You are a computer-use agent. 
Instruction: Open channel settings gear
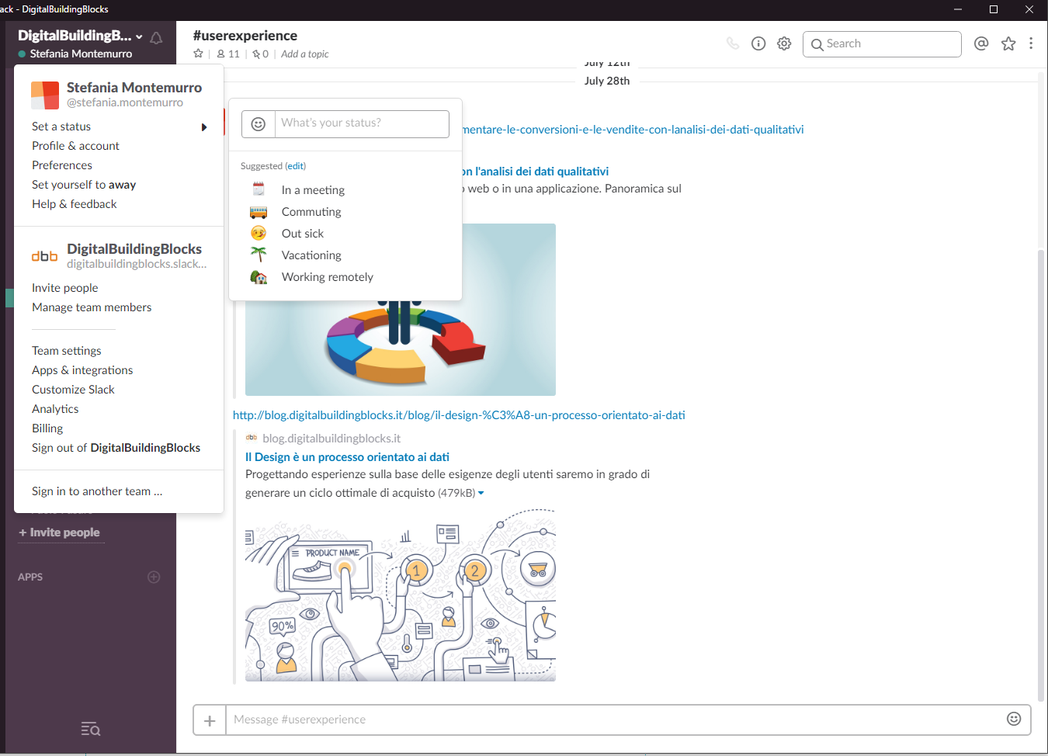tap(784, 43)
